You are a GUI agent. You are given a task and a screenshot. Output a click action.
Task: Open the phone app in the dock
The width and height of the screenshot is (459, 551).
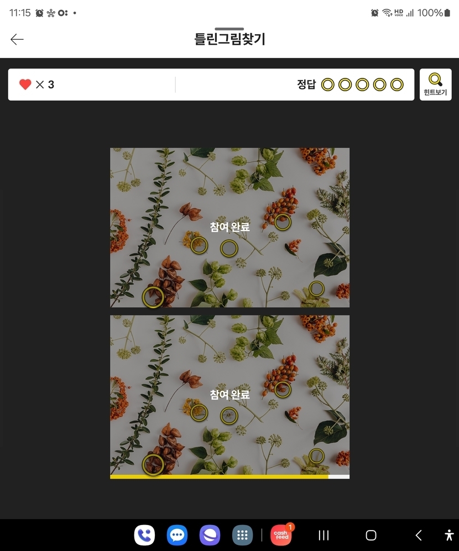[144, 535]
